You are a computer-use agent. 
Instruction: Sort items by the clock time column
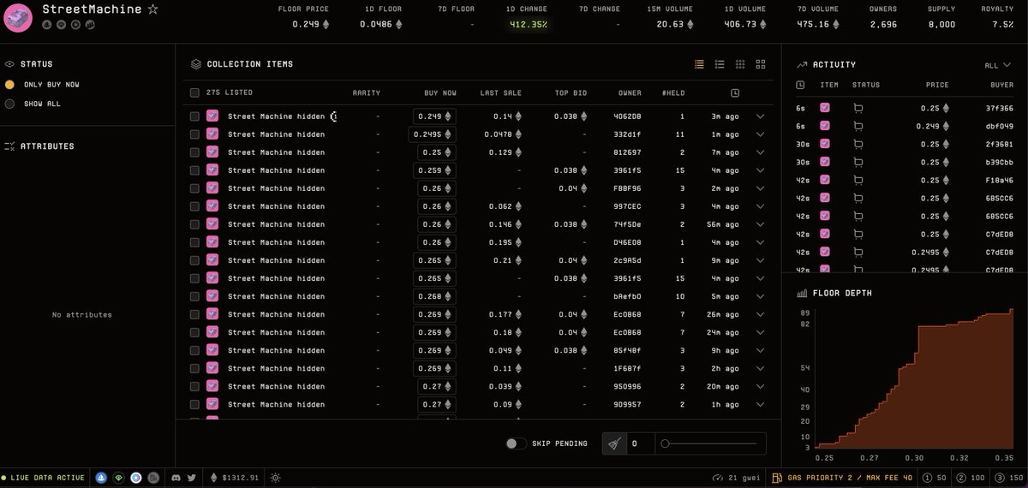tap(735, 92)
